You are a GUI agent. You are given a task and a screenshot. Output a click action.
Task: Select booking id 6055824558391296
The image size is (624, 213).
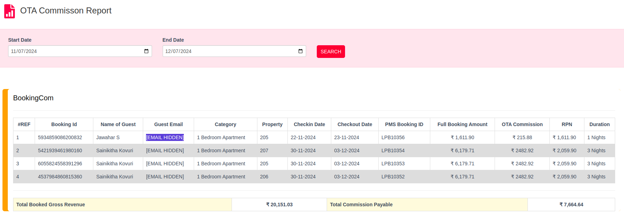coord(60,164)
